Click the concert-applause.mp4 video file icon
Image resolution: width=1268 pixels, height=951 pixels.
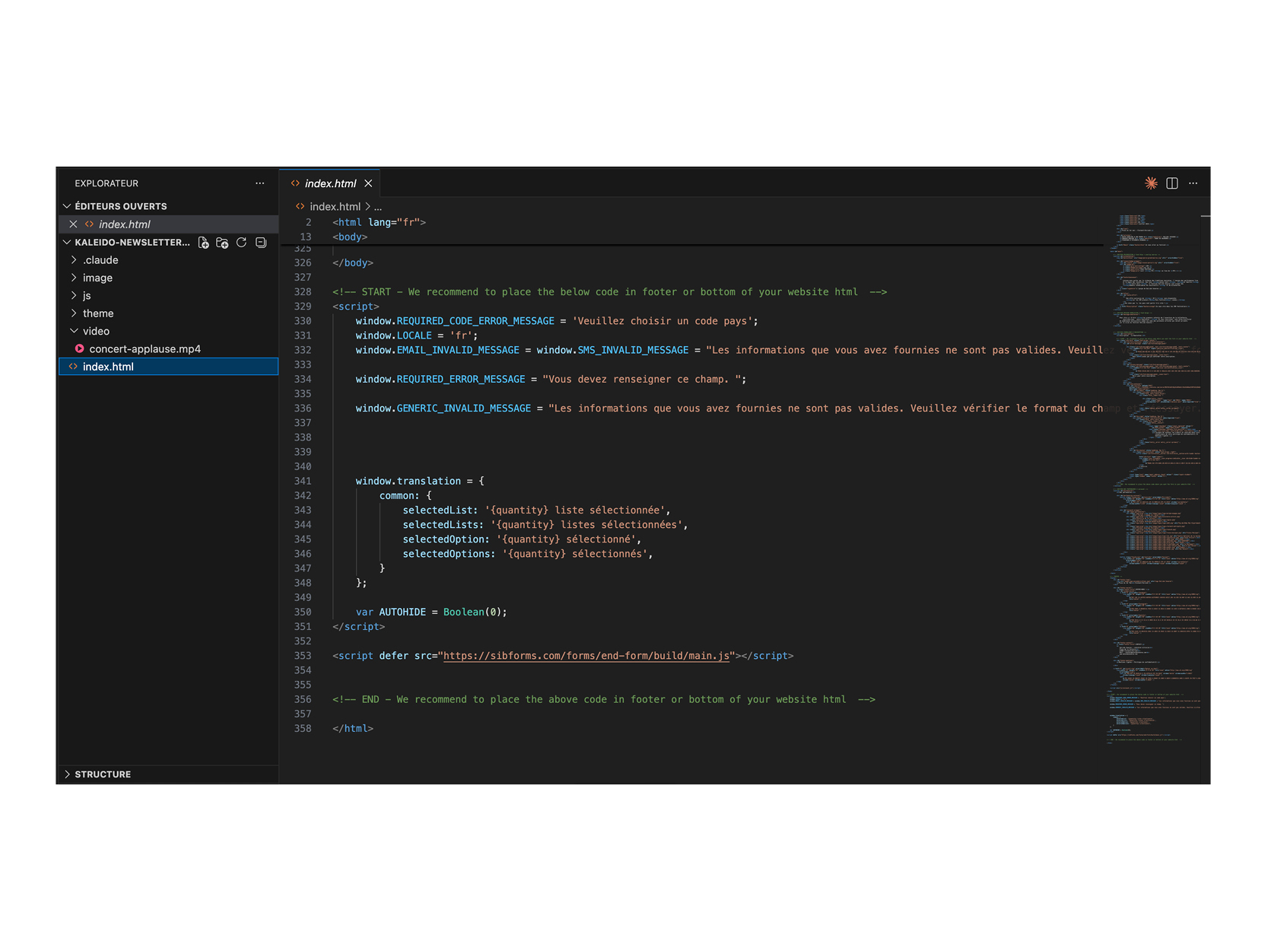(x=79, y=349)
